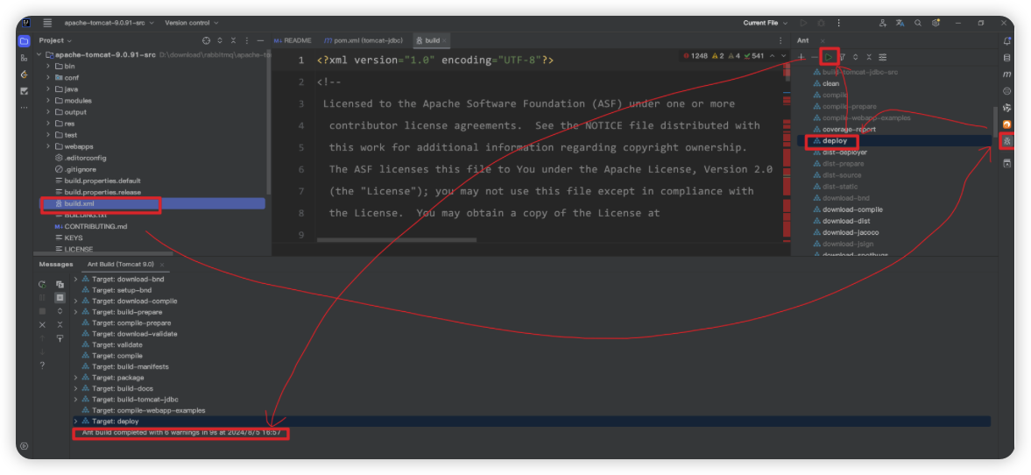
Task: Select the Ant panel tab
Action: 803,41
